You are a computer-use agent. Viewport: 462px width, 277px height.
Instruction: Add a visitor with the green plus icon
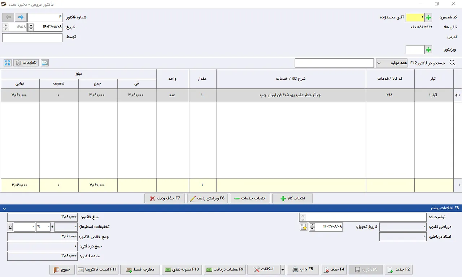(428, 50)
